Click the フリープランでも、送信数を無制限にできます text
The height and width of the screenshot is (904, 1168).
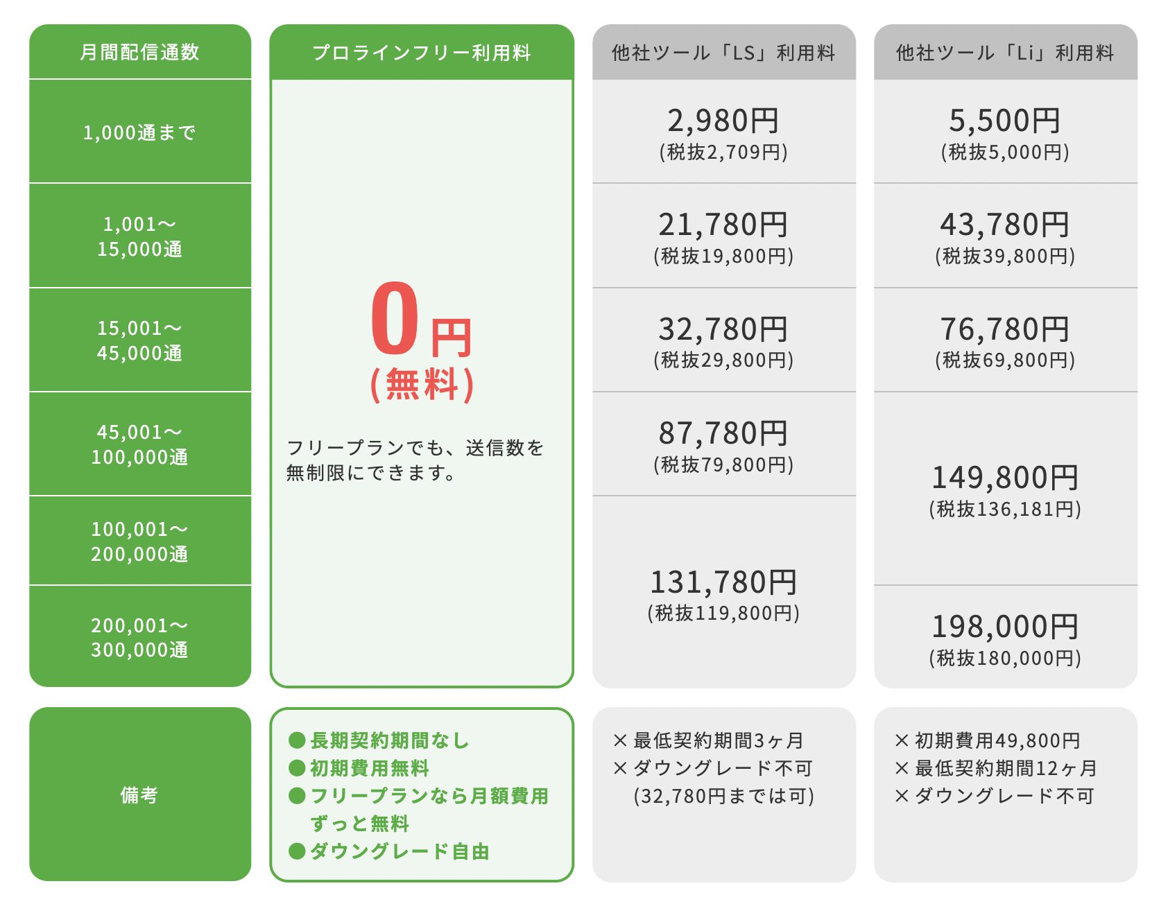[415, 460]
